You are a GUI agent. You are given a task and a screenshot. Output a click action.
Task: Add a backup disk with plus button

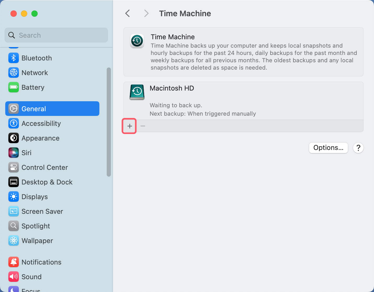coord(129,126)
